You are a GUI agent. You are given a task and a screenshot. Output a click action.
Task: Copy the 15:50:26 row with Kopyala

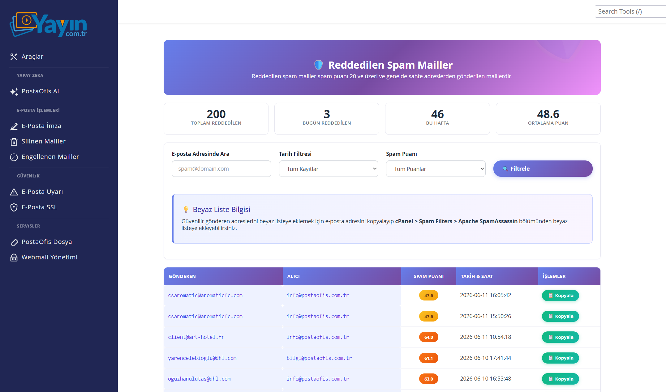(x=560, y=316)
